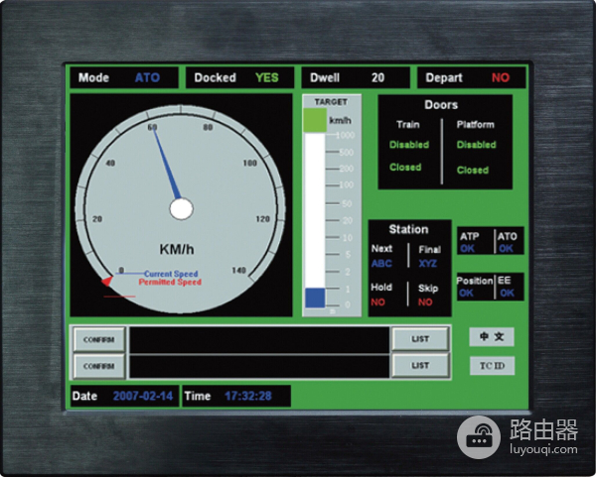Image resolution: width=596 pixels, height=477 pixels.
Task: Click the speedometer needle center hub
Action: (181, 208)
